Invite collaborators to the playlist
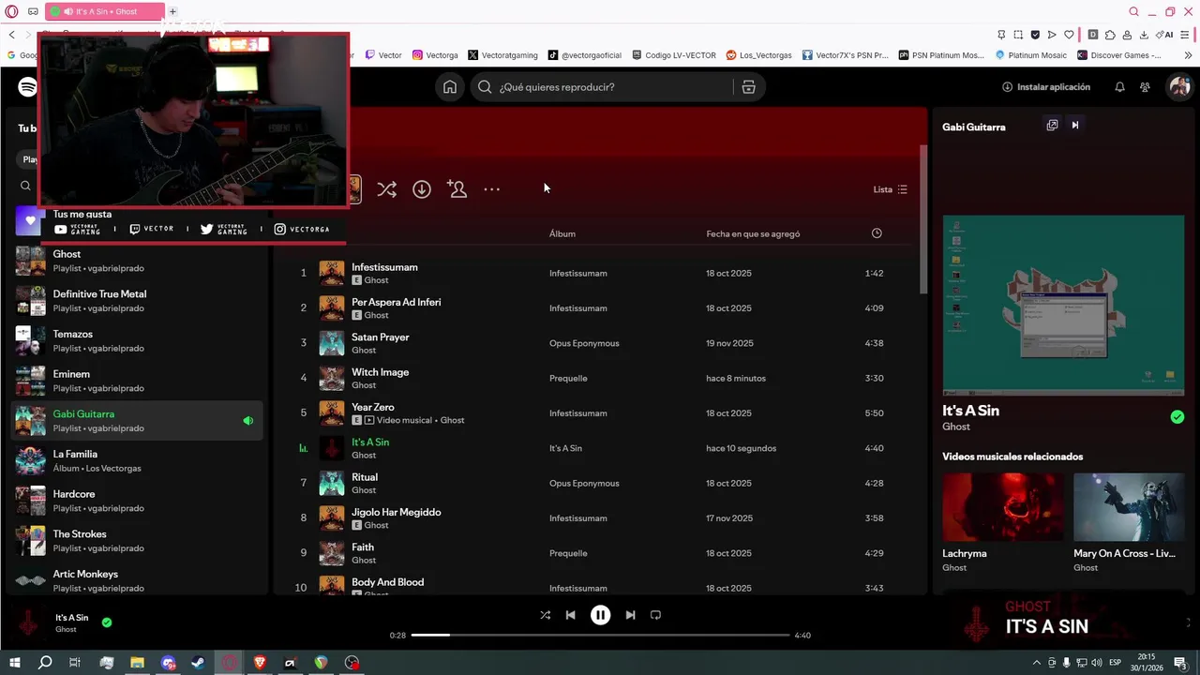The image size is (1200, 675). click(457, 189)
